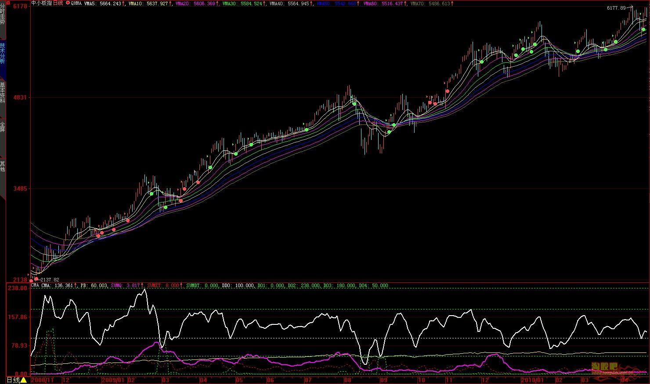Viewport: 650px width, 384px height.
Task: Click the red up arrow after VMA70 value
Action: pos(452,4)
